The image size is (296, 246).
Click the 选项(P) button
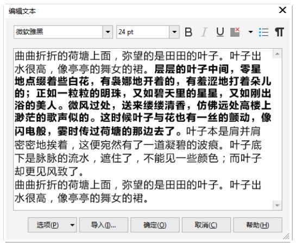(x=48, y=225)
